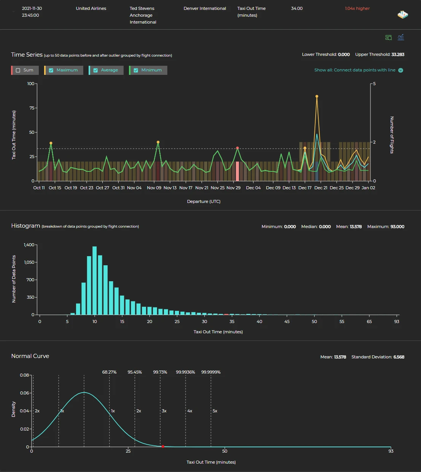
Task: Select the orange maximum point near Oct 15
Action: point(51,143)
